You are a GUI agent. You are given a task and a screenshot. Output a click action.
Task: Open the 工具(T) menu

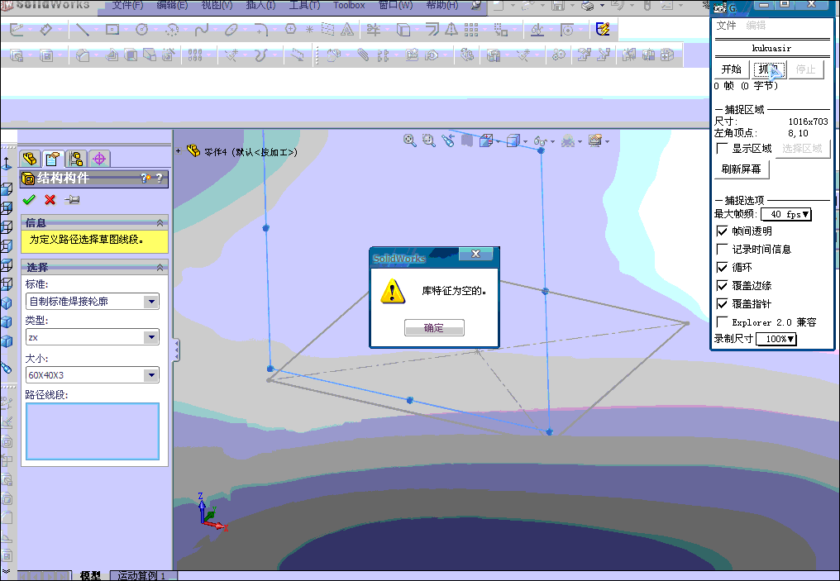pos(304,5)
